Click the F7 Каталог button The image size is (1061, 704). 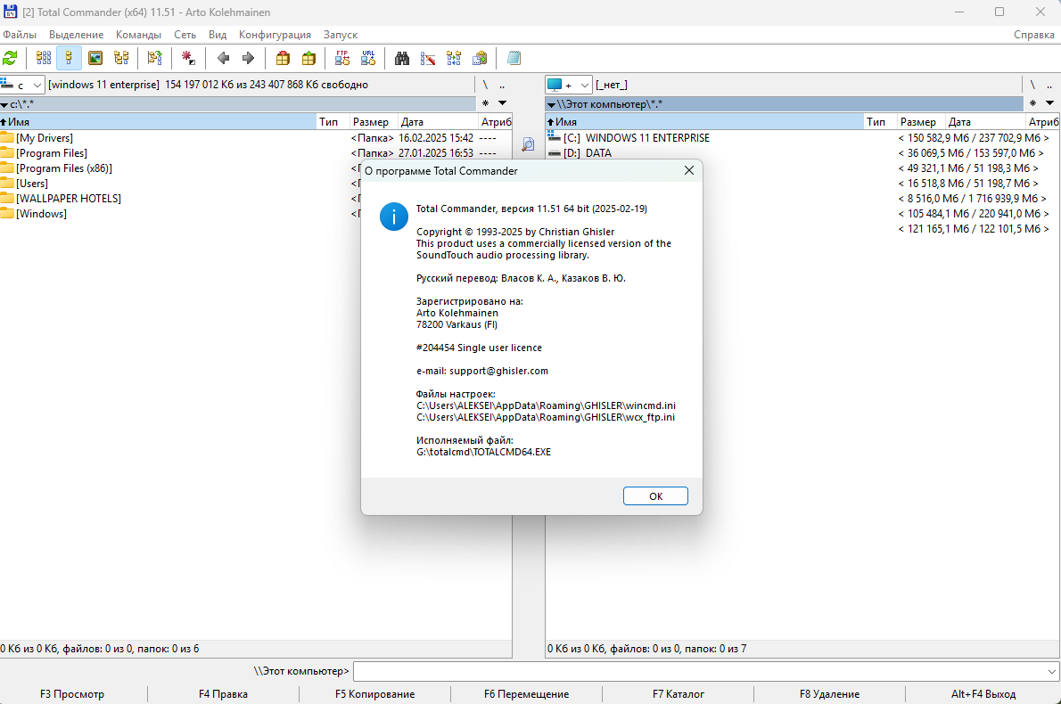pos(678,694)
